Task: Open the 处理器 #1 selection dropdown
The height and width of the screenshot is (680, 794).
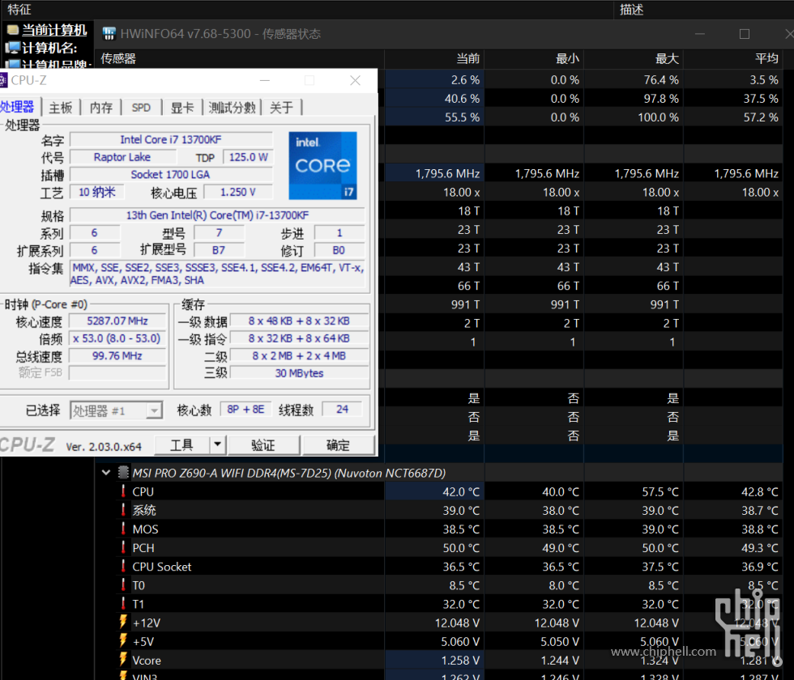Action: pos(154,410)
